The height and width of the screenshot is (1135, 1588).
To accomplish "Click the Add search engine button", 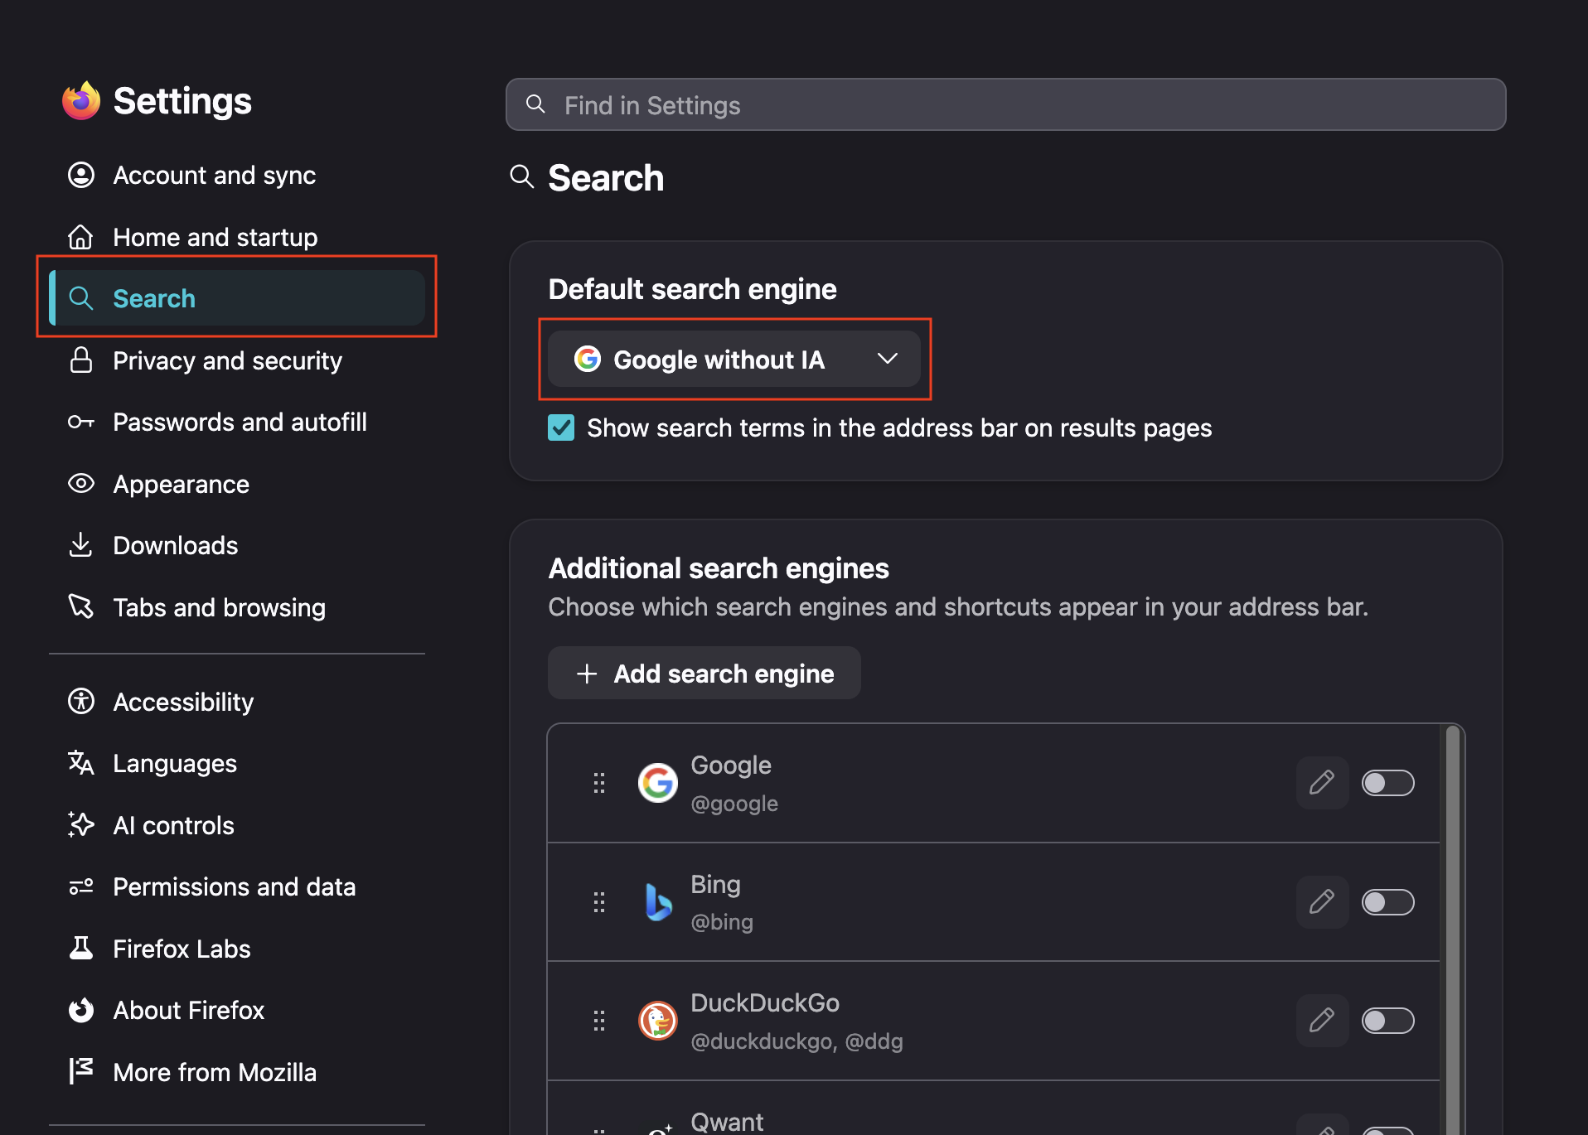I will pos(704,674).
